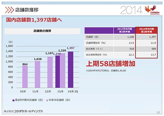Click the 店舗数の推移 chart title bar
The width and height of the screenshot is (164, 116).
(x=42, y=31)
